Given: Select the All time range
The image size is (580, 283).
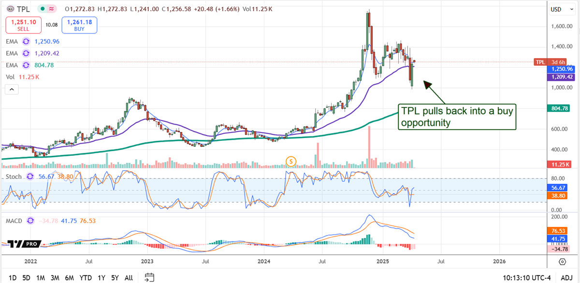Looking at the screenshot, I should pos(129,278).
